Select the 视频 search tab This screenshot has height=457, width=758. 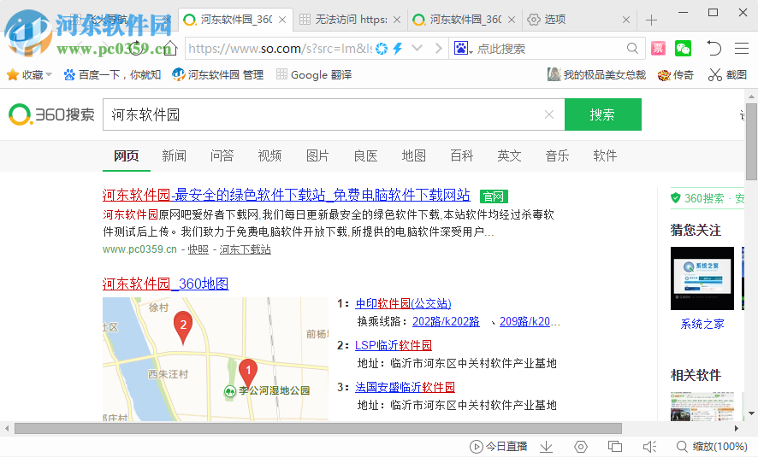[269, 155]
